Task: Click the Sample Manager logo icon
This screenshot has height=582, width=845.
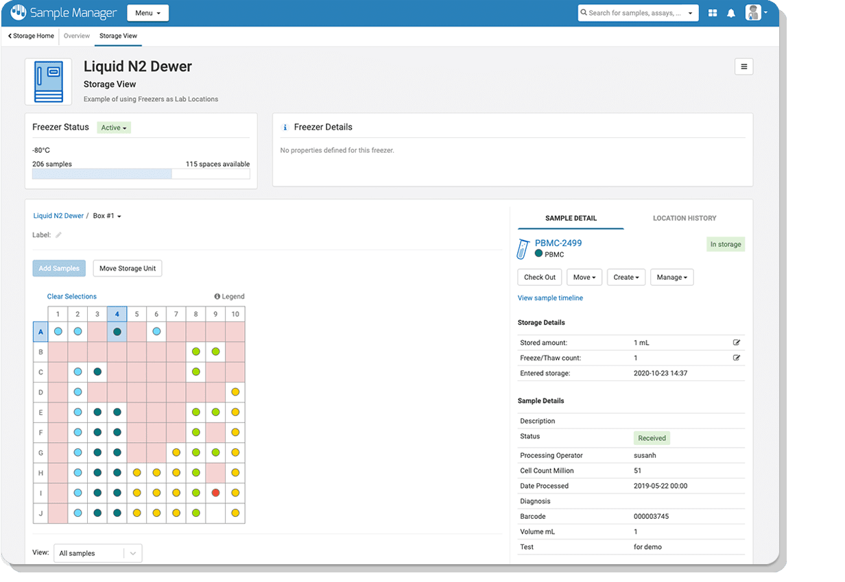Action: 19,13
